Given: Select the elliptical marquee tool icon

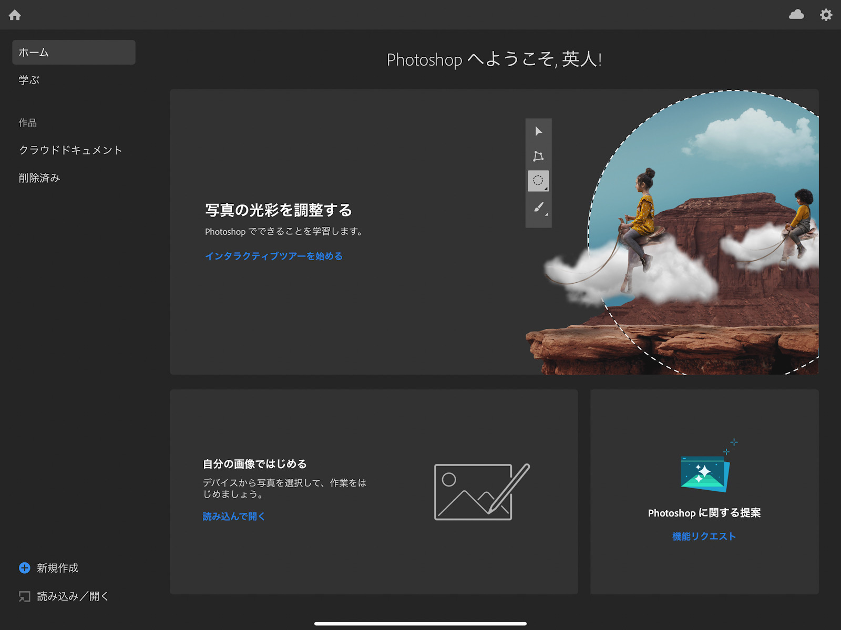Looking at the screenshot, I should (x=538, y=181).
